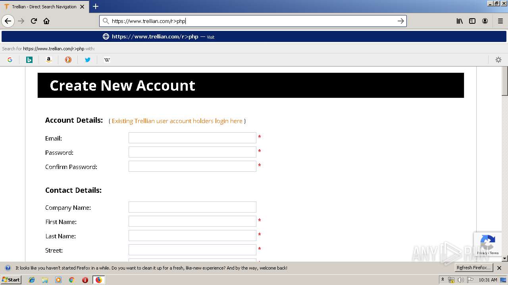Image resolution: width=508 pixels, height=285 pixels.
Task: Close the Trellian tab
Action: [x=82, y=7]
